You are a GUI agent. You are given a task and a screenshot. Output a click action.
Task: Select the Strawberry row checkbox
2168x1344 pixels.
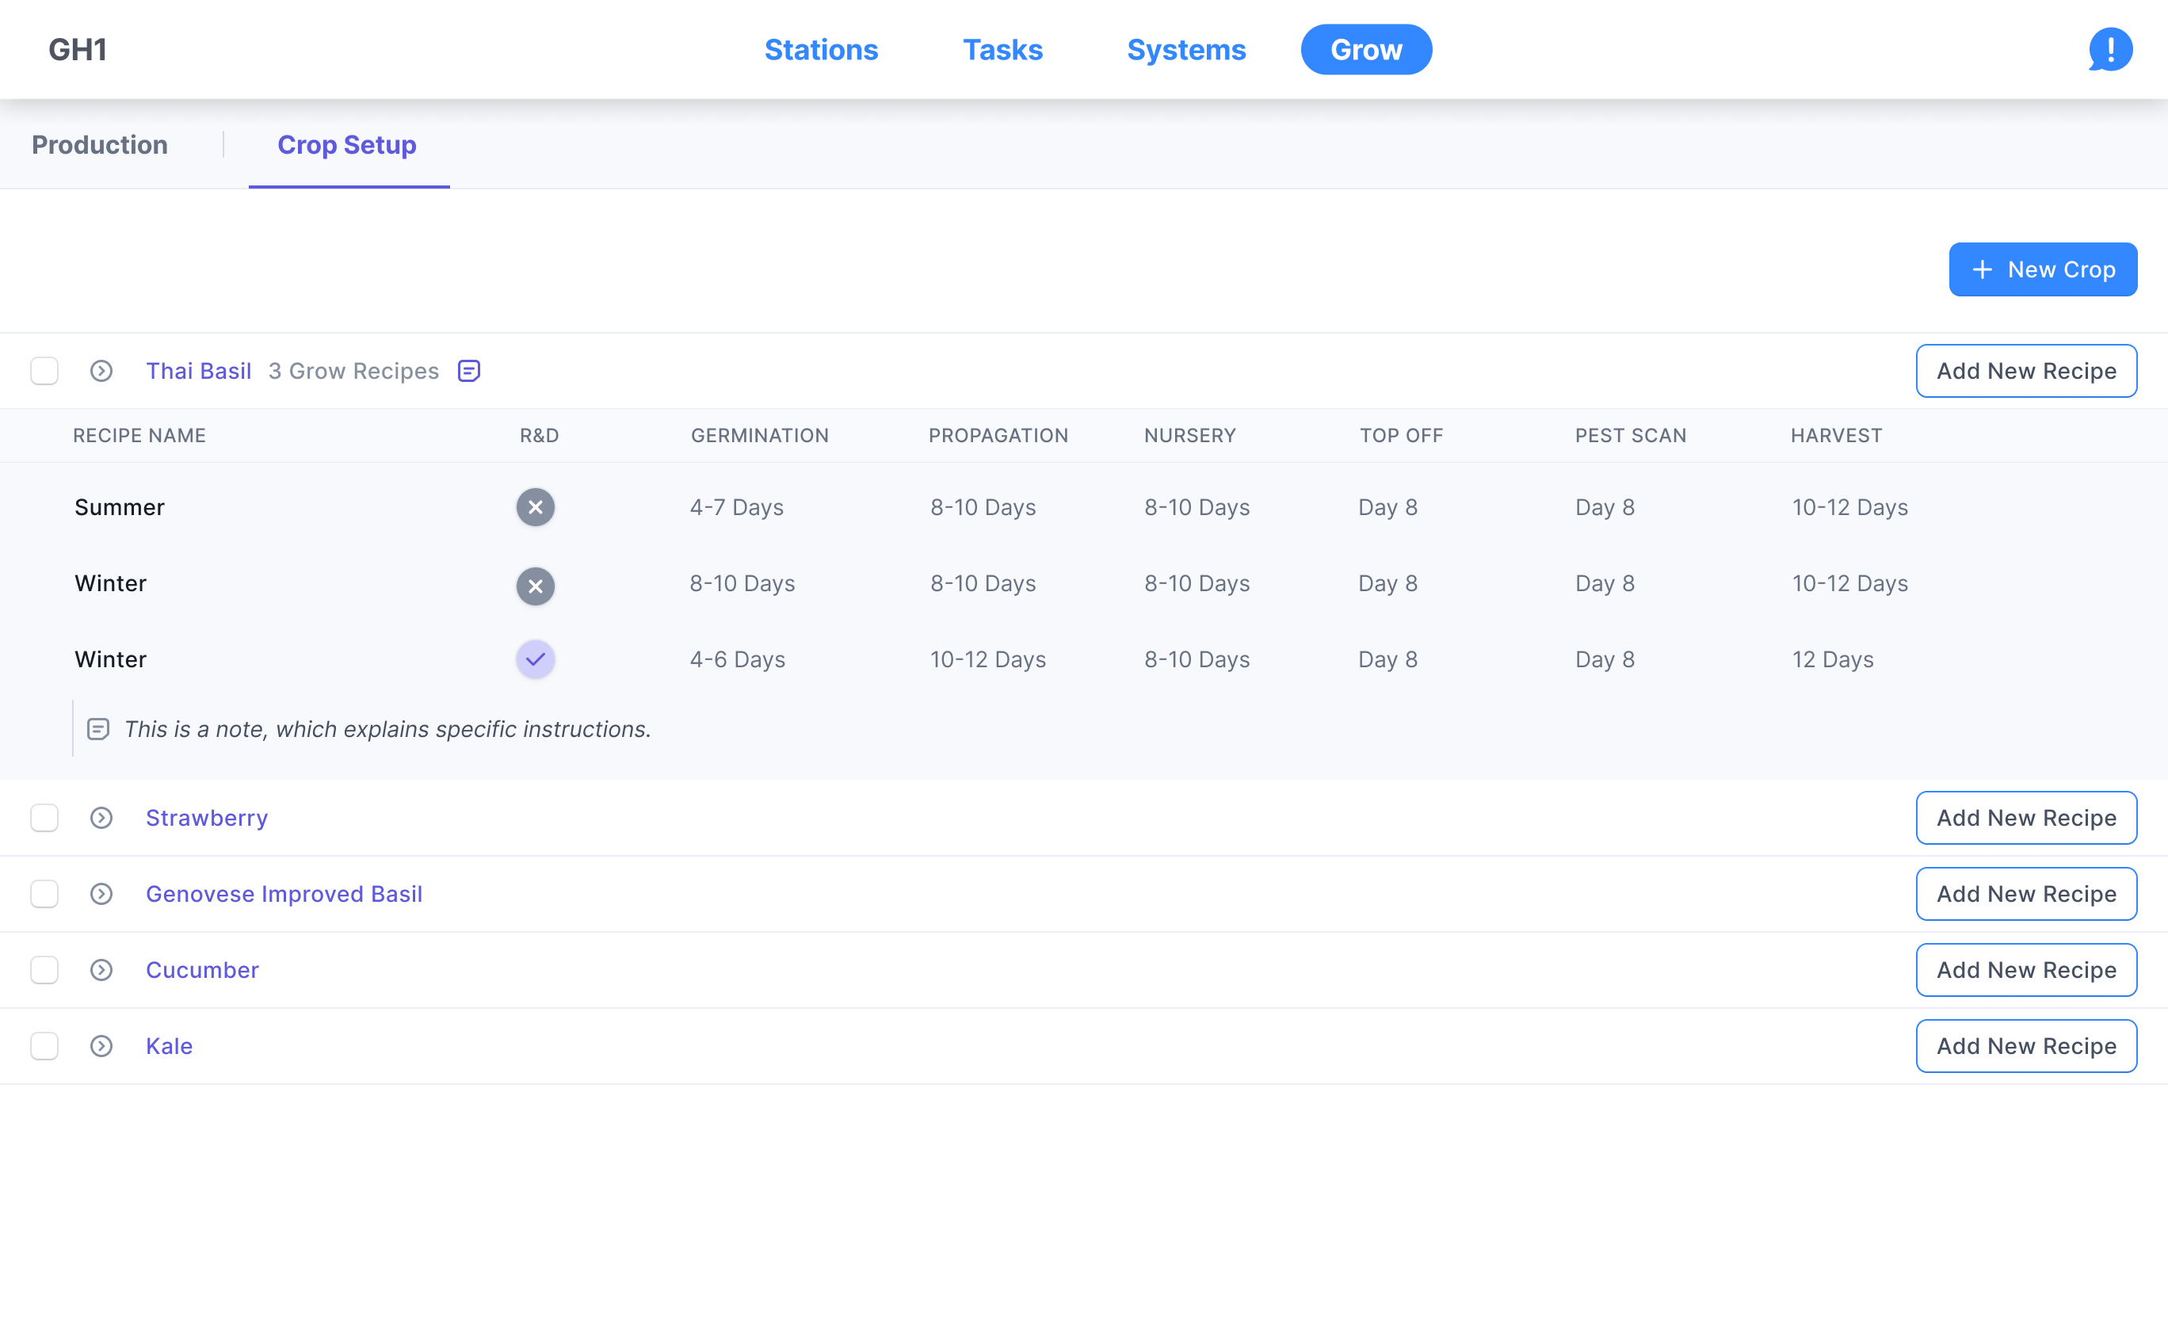click(x=44, y=818)
